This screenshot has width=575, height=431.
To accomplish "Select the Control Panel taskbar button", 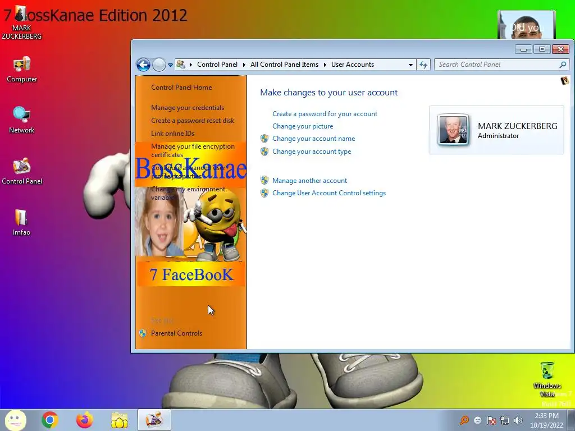I will point(154,420).
